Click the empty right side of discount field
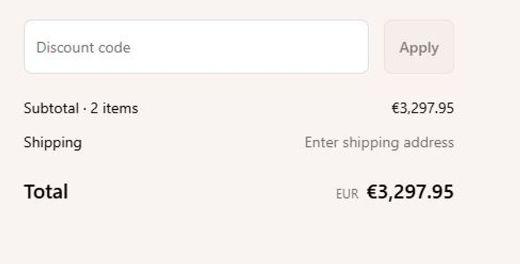Image resolution: width=520 pixels, height=264 pixels. click(300, 47)
